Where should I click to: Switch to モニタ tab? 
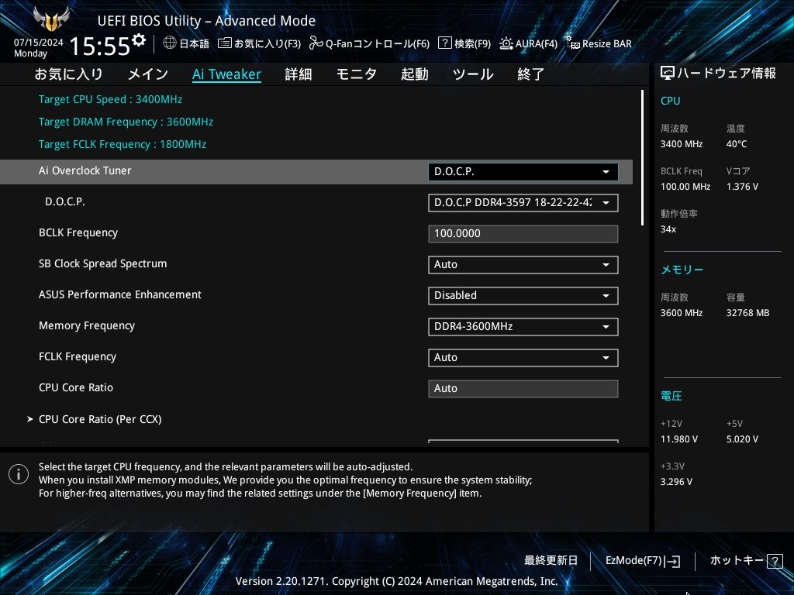(357, 74)
